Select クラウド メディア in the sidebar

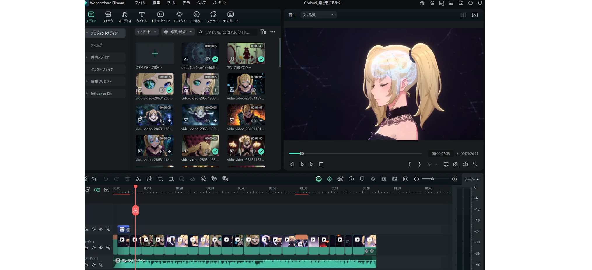click(102, 69)
